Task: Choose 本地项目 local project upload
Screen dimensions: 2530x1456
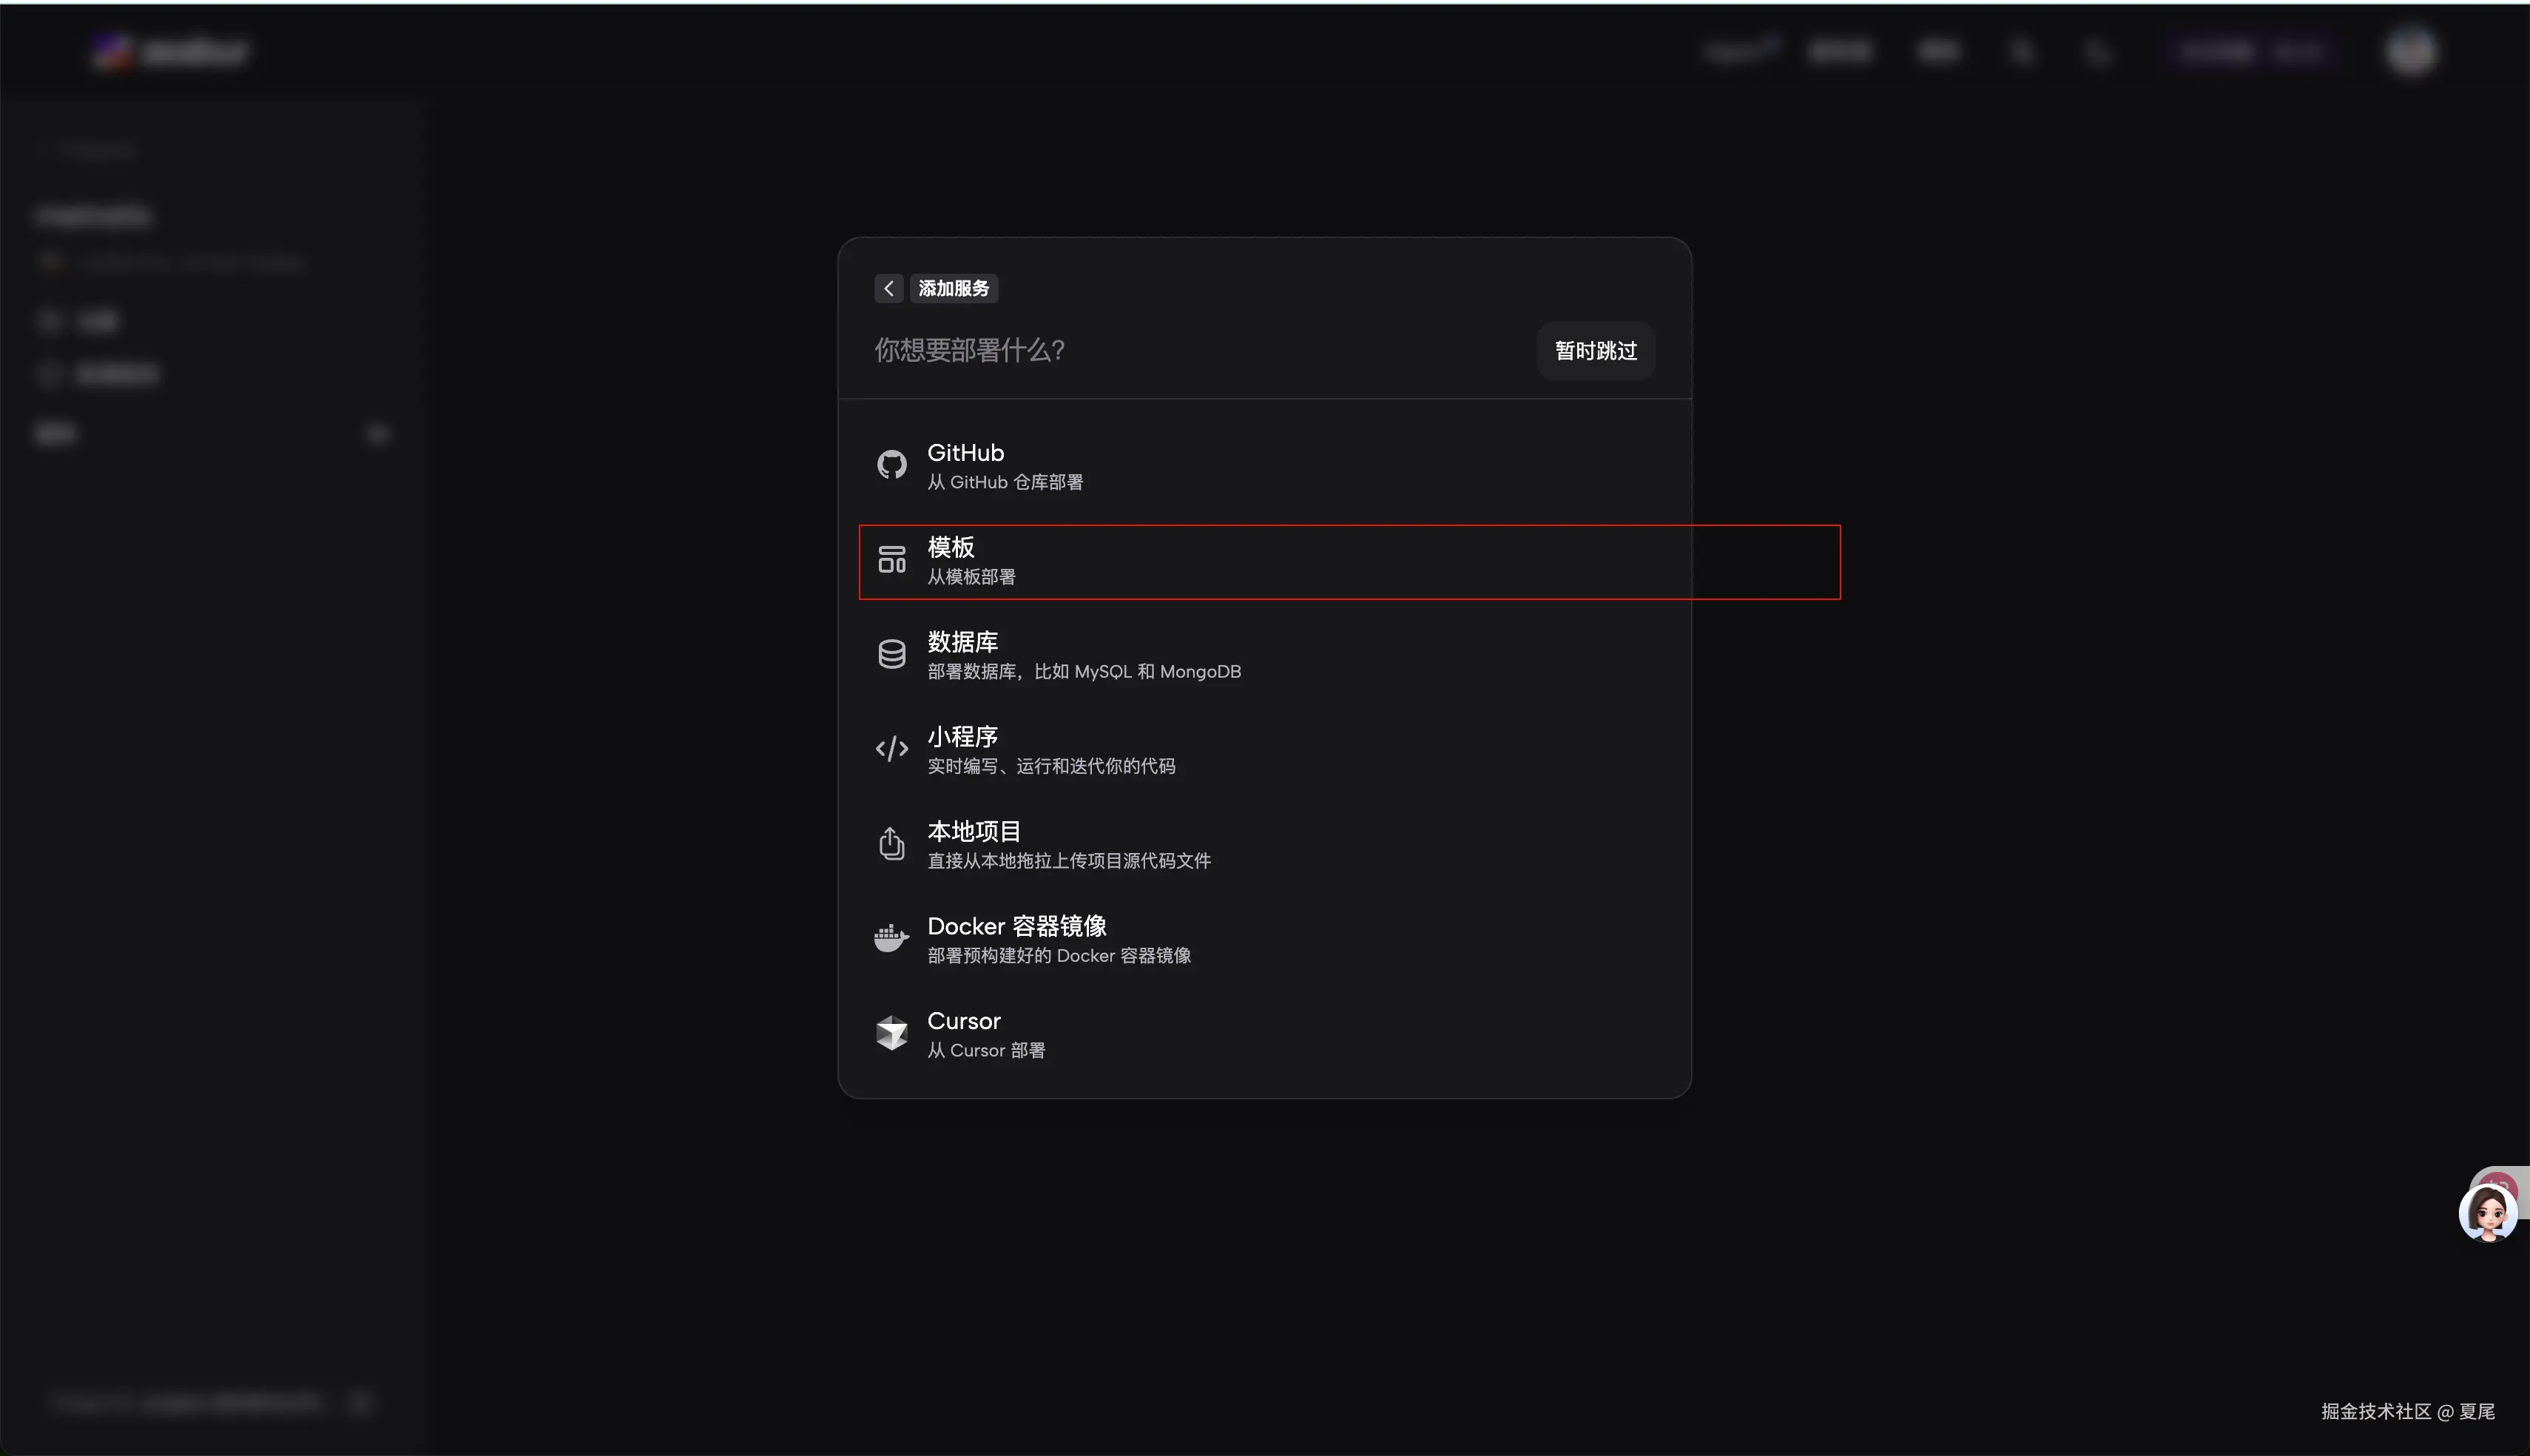Action: pyautogui.click(x=974, y=832)
